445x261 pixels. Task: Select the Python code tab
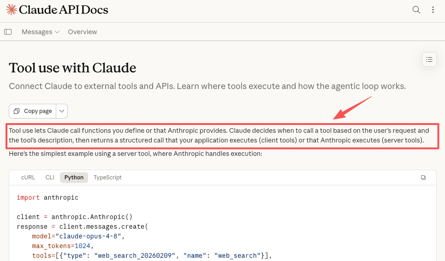(x=74, y=178)
